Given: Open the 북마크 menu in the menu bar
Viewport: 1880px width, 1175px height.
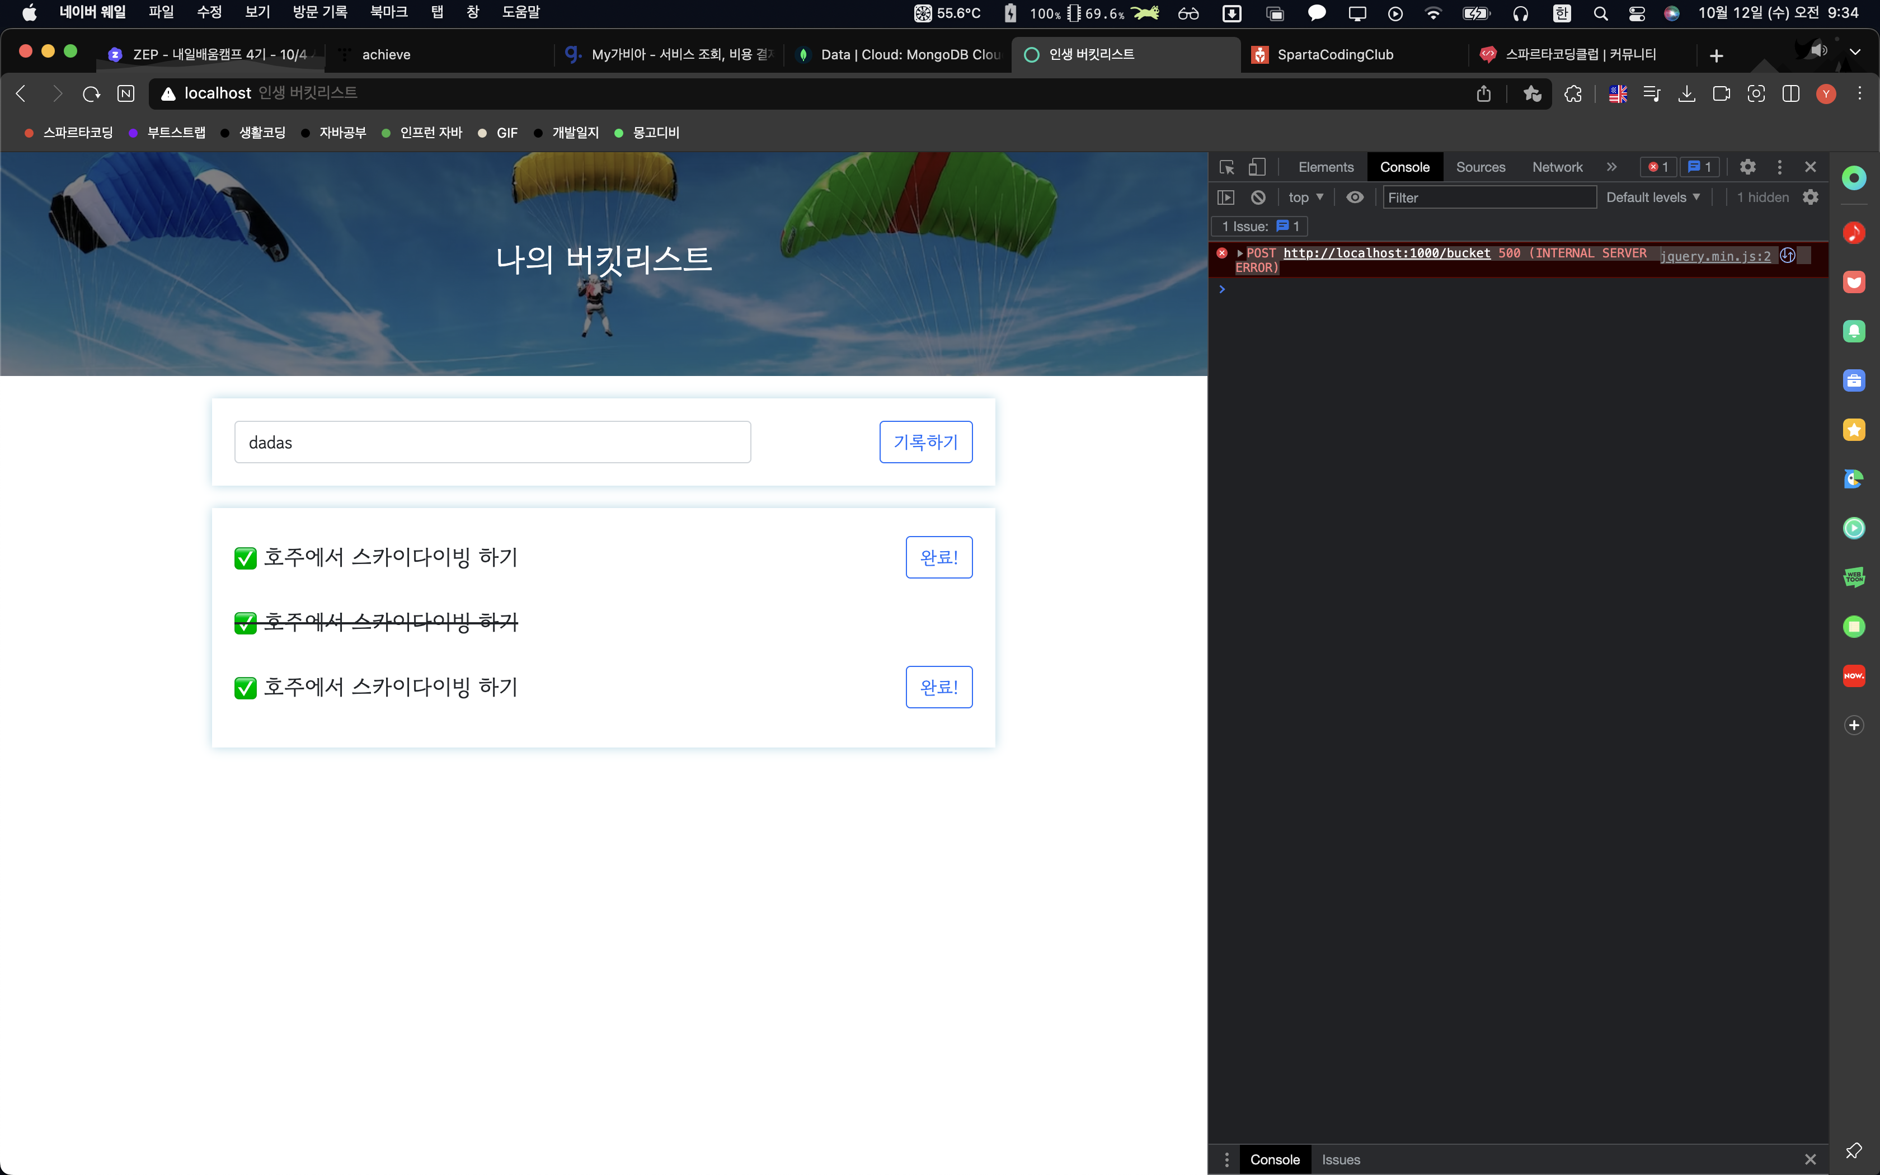Looking at the screenshot, I should coord(388,12).
